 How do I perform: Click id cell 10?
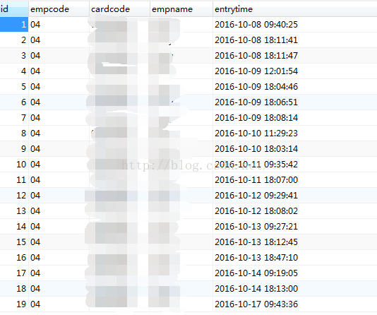(14, 165)
